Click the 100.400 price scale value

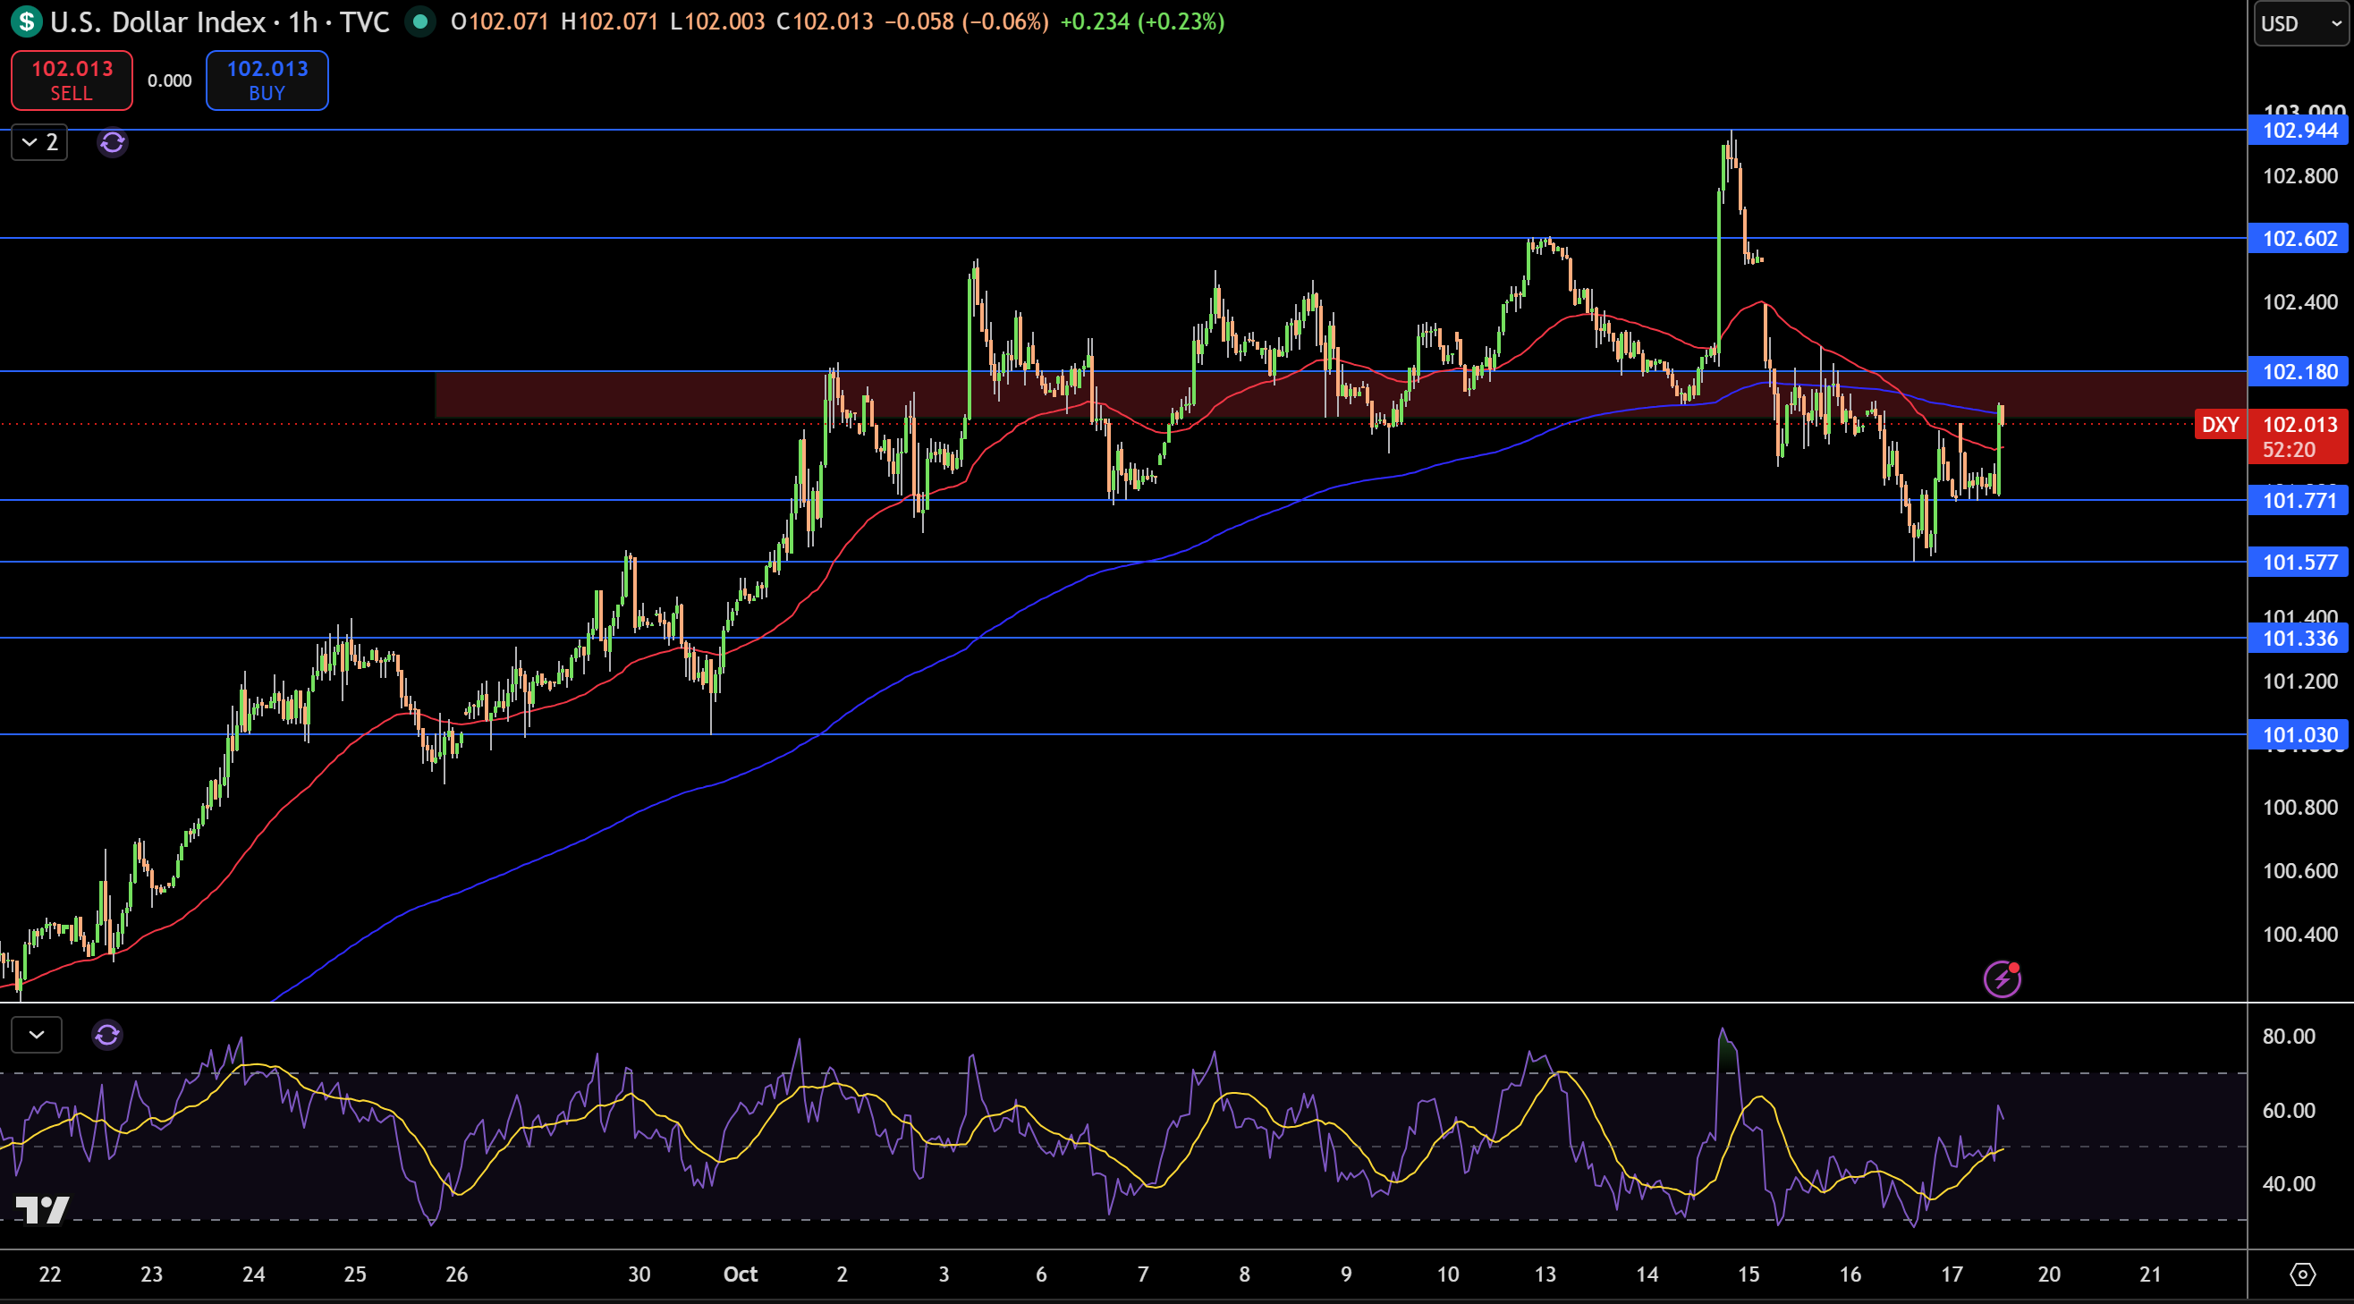[x=2299, y=934]
